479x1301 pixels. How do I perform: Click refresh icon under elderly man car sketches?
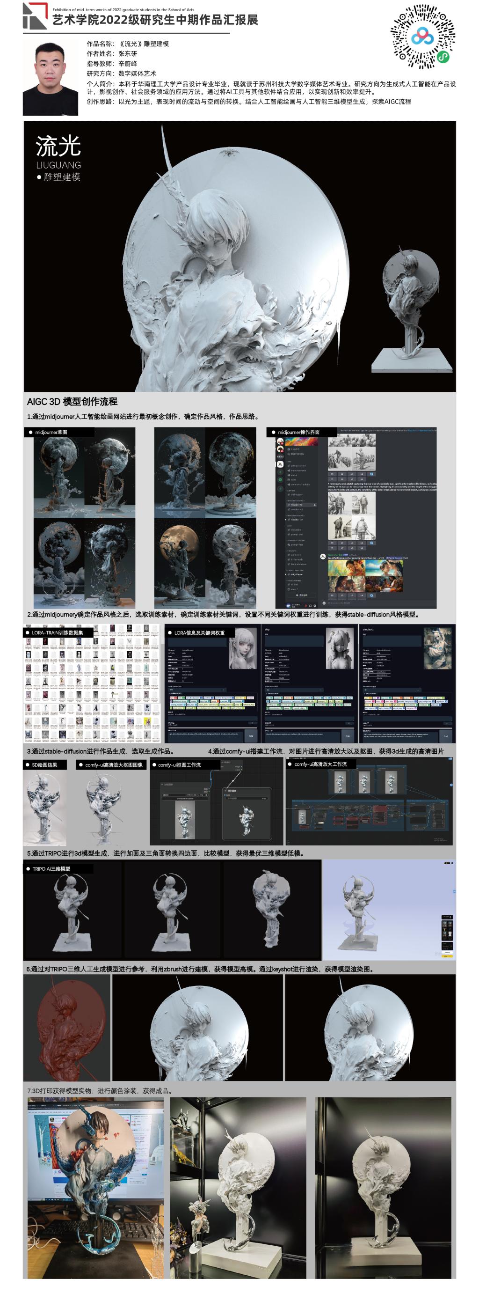click(x=372, y=543)
